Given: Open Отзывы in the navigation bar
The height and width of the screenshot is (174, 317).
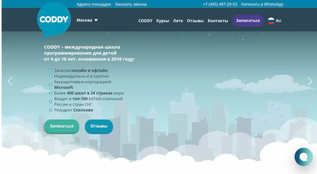Looking at the screenshot, I should coord(195,21).
